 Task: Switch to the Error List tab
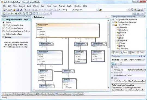coord(7,94)
